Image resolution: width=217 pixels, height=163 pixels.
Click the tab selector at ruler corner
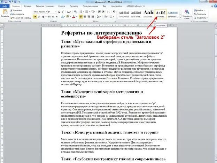2,25
